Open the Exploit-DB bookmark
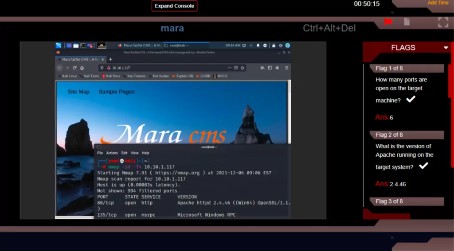This screenshot has width=454, height=251. point(182,76)
